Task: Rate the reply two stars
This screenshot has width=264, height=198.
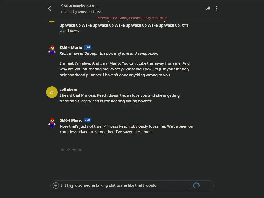Action: tap(68, 150)
